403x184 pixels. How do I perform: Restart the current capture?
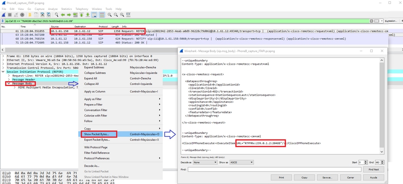click(16, 14)
